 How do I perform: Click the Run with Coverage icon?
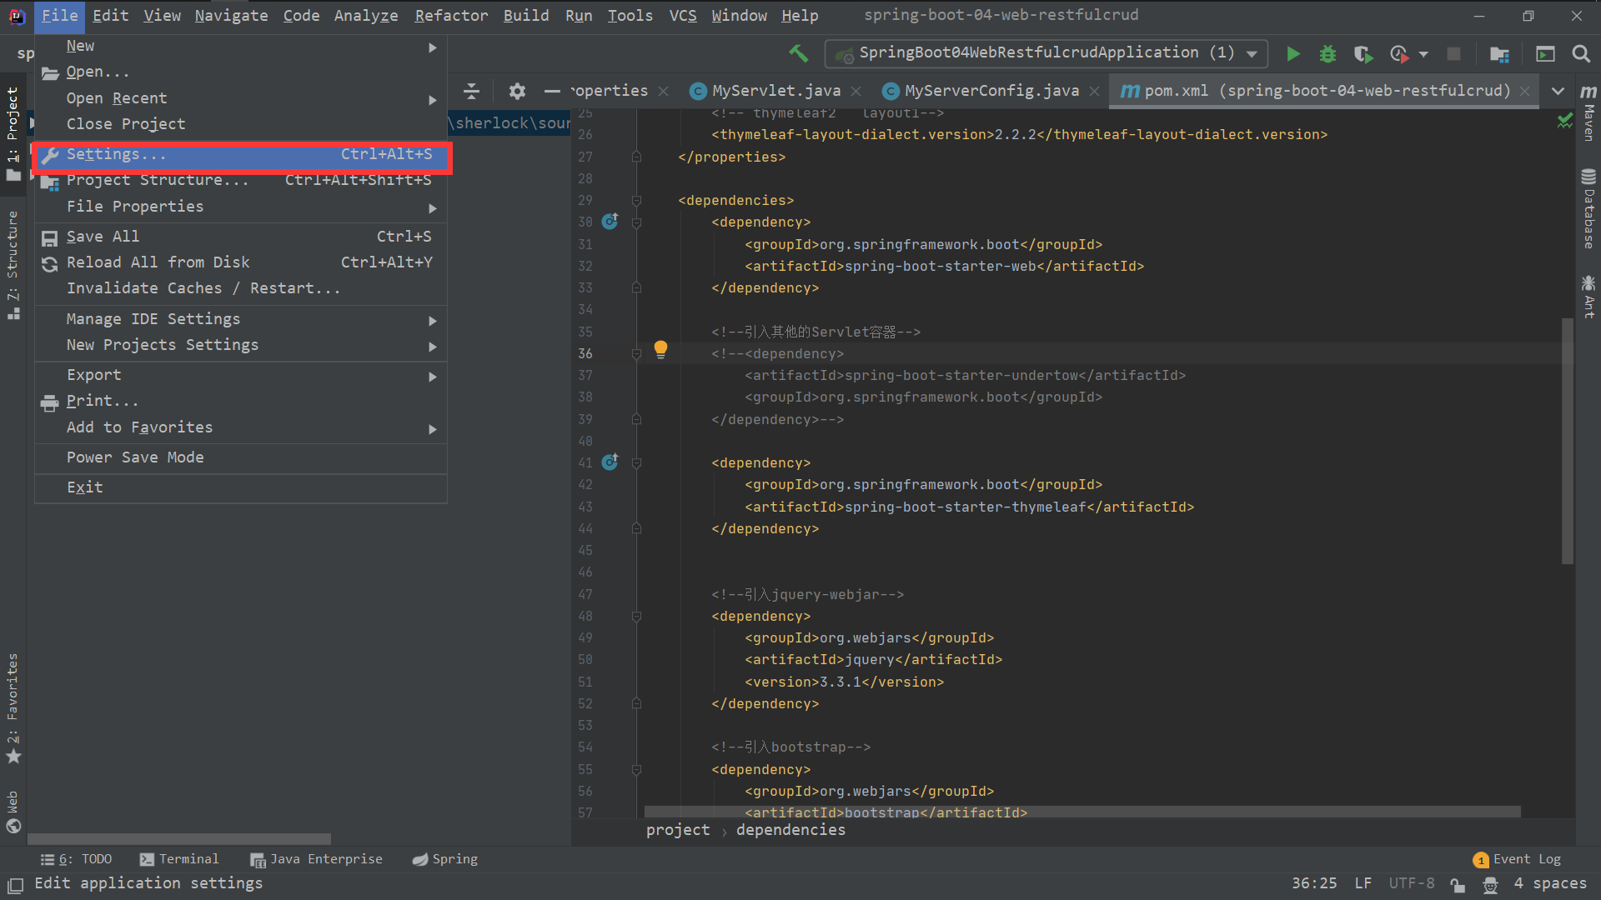click(1363, 54)
